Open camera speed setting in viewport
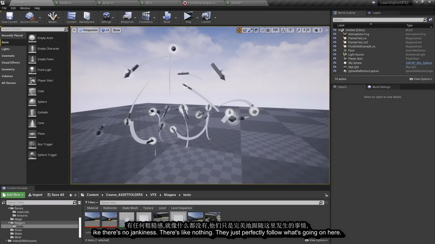 point(318,30)
